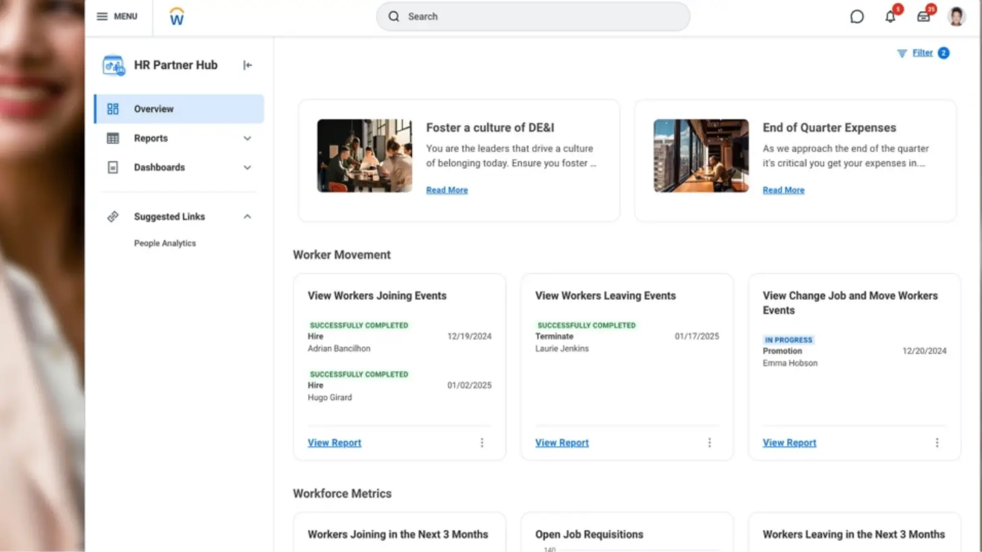Click the magnifier icon in search bar
The height and width of the screenshot is (552, 982).
[x=394, y=17]
